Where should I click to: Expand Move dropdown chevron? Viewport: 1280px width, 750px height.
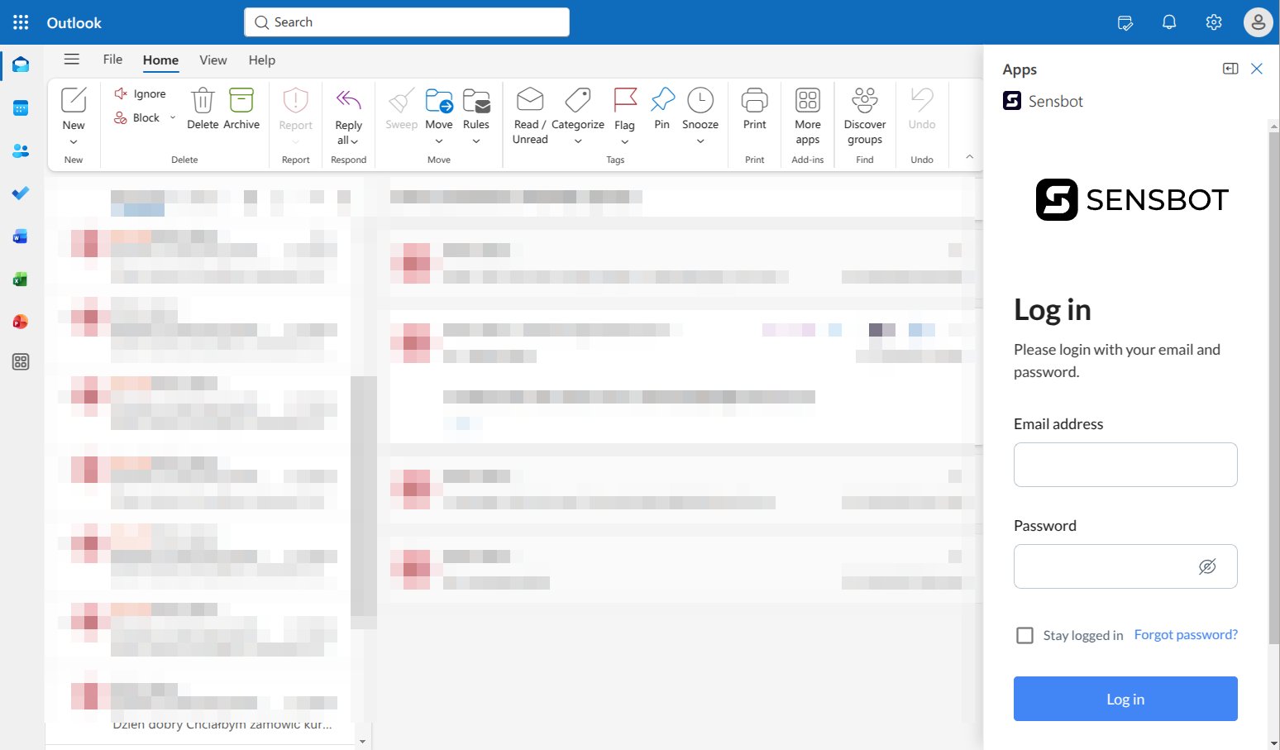[439, 141]
